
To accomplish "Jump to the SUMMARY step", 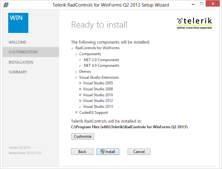I will pyautogui.click(x=18, y=72).
